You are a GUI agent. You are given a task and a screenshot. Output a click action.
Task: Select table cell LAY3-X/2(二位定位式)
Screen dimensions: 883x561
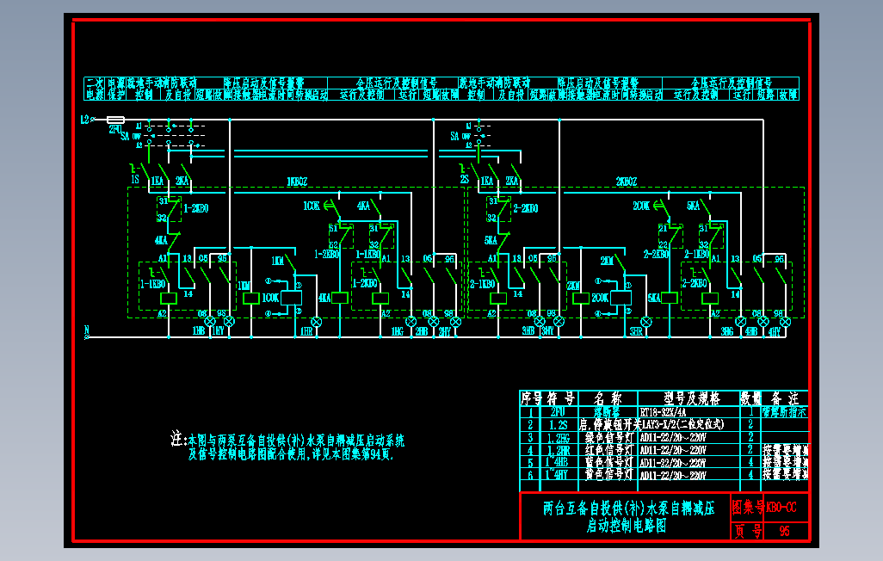coord(683,425)
